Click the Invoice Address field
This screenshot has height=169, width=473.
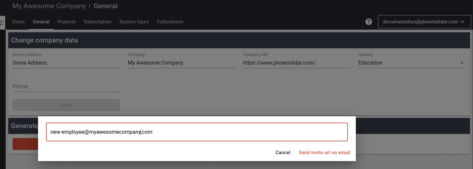(66, 63)
